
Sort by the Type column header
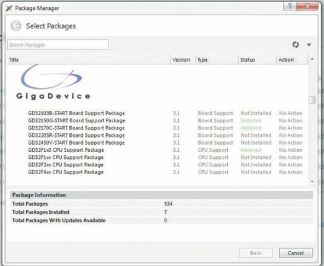(x=217, y=60)
